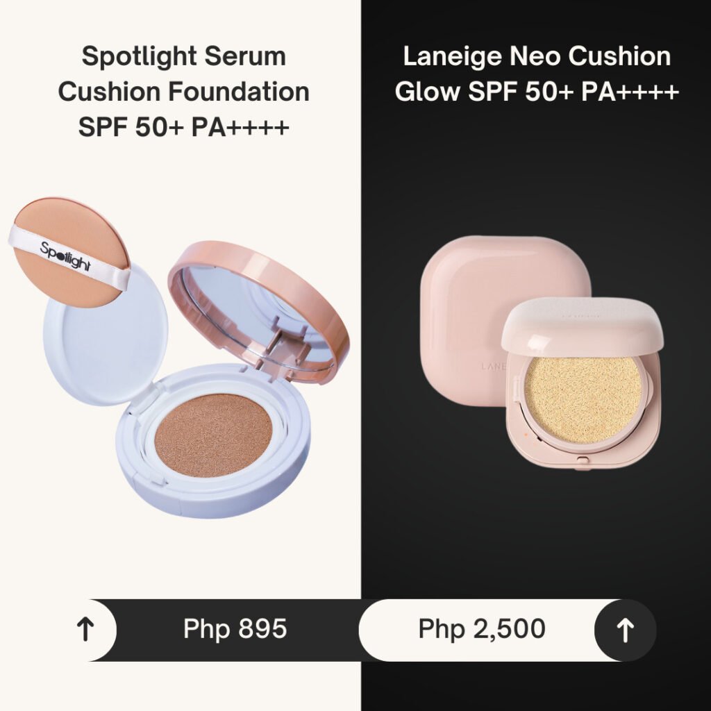Click the Spotlight Serum Cushion Foundation title
This screenshot has width=711, height=711.
183,92
